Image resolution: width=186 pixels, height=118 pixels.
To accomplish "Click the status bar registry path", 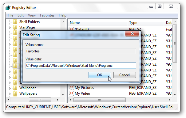I will 89,107.
